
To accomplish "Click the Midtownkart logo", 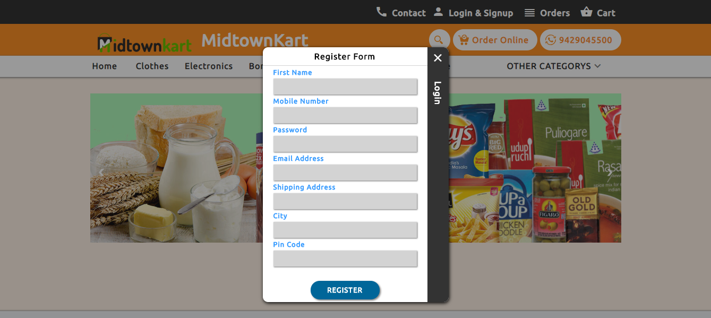I will click(144, 45).
